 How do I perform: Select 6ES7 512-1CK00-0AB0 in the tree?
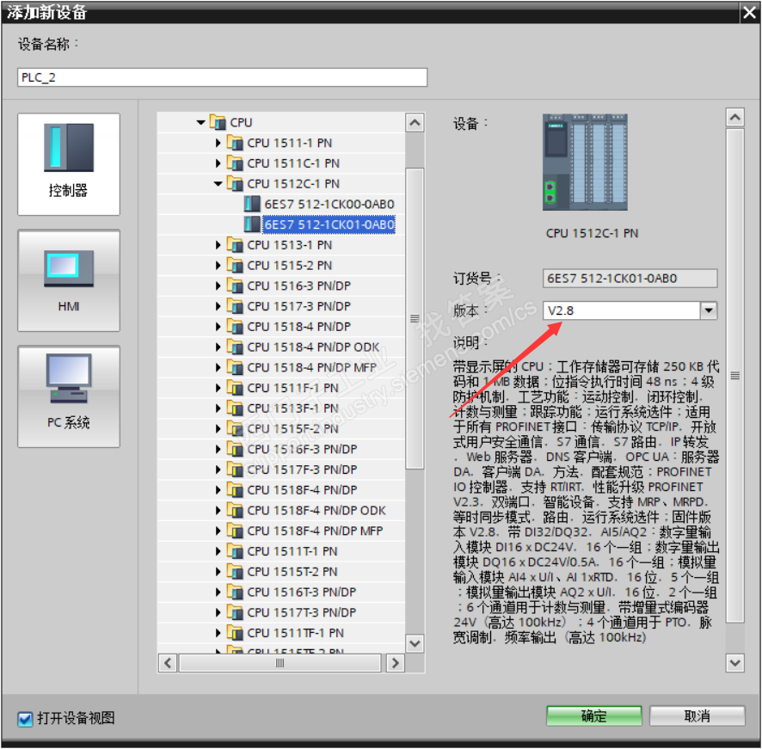[x=329, y=204]
